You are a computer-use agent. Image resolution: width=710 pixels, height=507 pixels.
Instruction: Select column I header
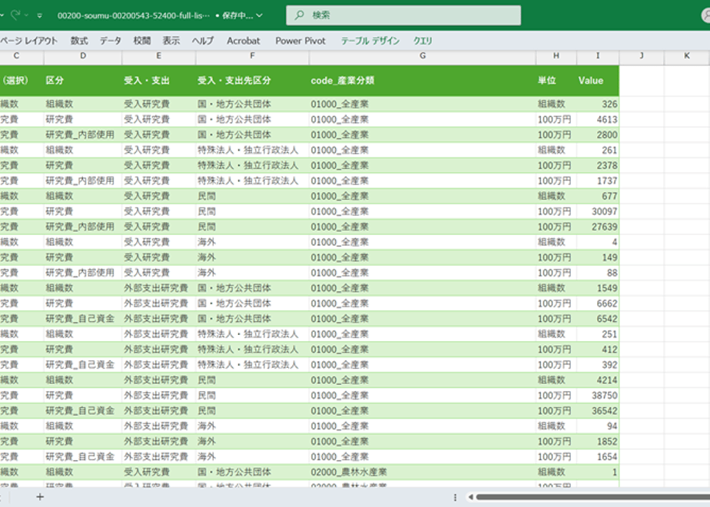[598, 56]
